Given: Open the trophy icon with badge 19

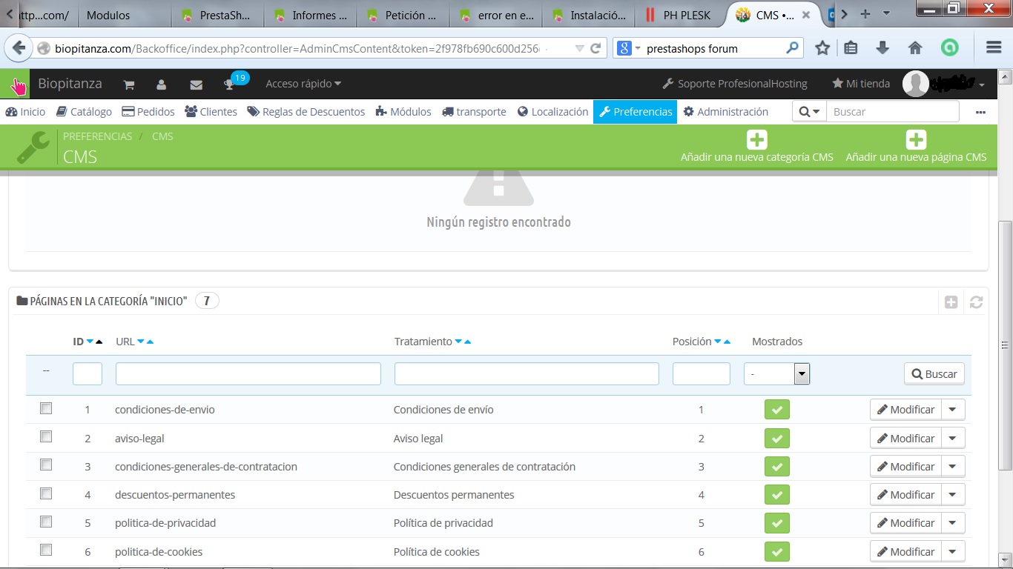Looking at the screenshot, I should point(229,84).
